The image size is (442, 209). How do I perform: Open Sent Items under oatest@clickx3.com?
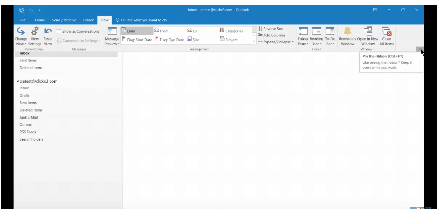click(x=28, y=103)
